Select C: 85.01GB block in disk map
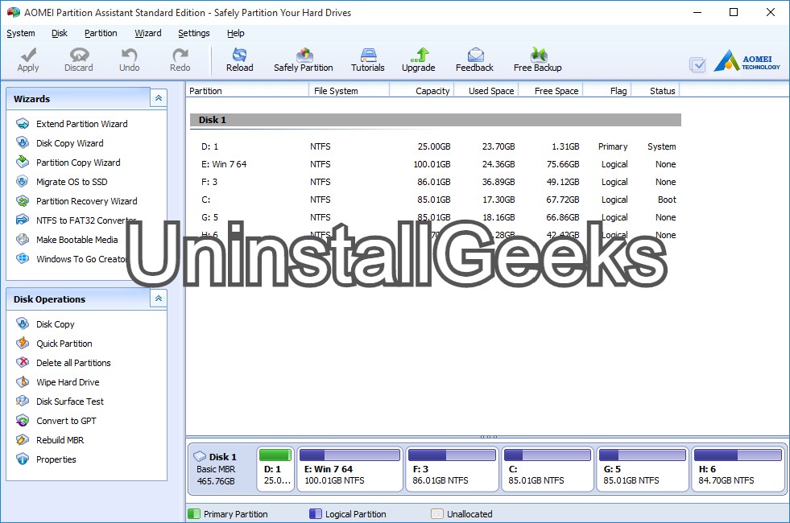790x523 pixels. point(547,468)
